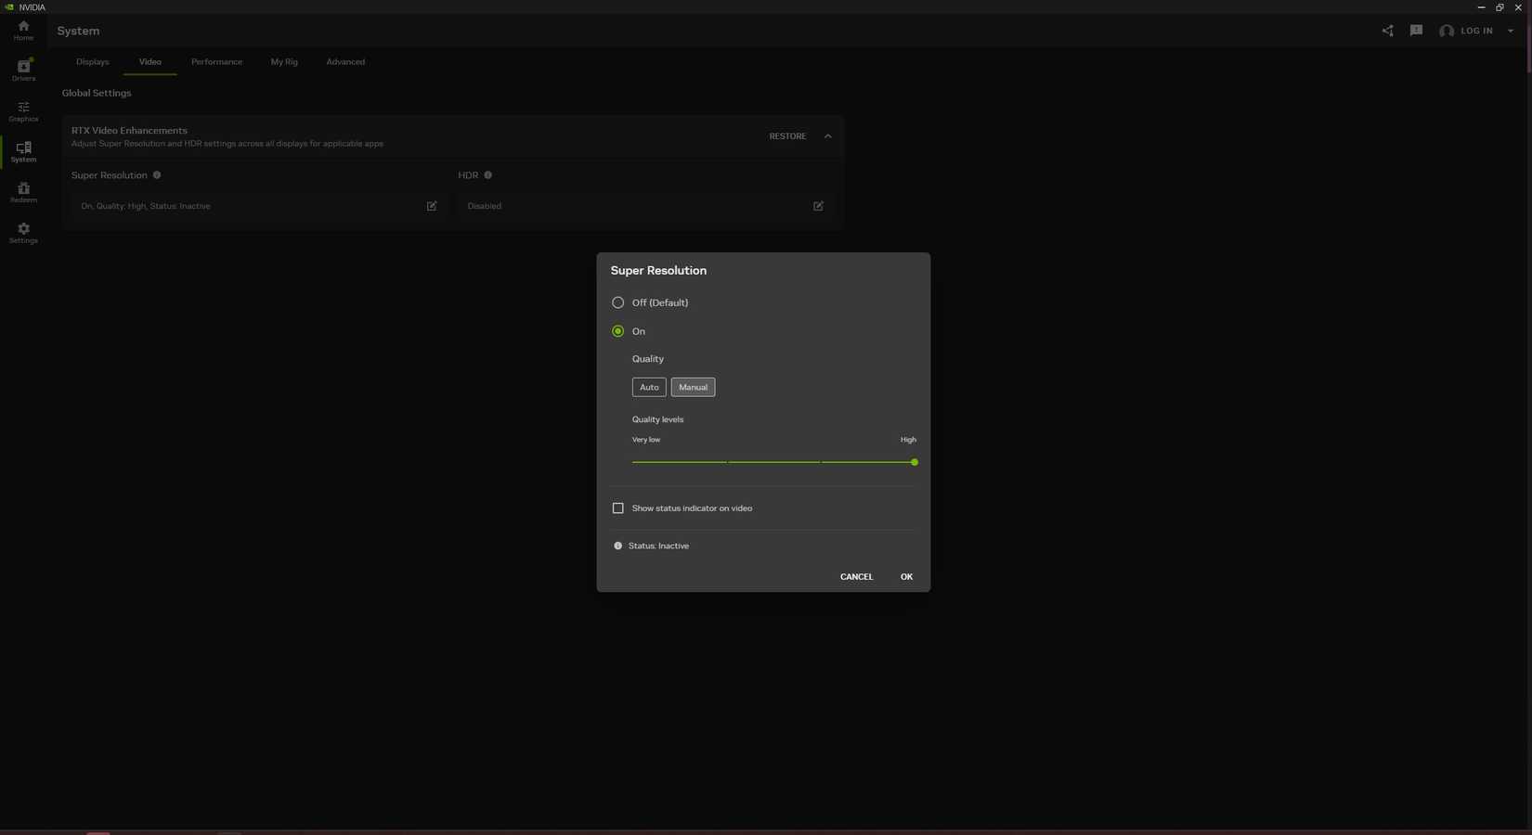Enable Show status indicator on video
The height and width of the screenshot is (835, 1532).
(617, 507)
